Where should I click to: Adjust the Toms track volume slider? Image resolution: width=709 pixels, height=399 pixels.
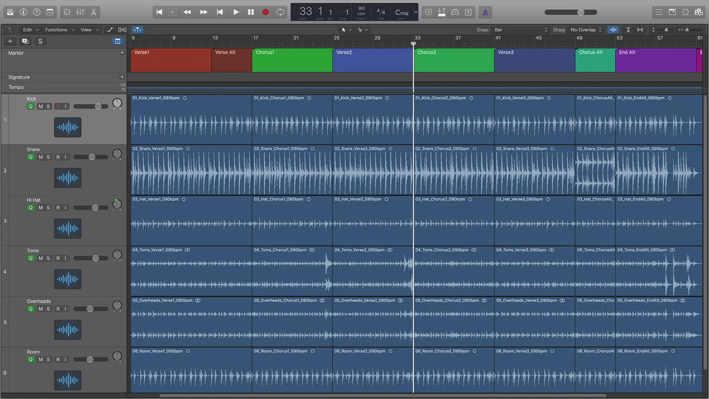click(94, 258)
